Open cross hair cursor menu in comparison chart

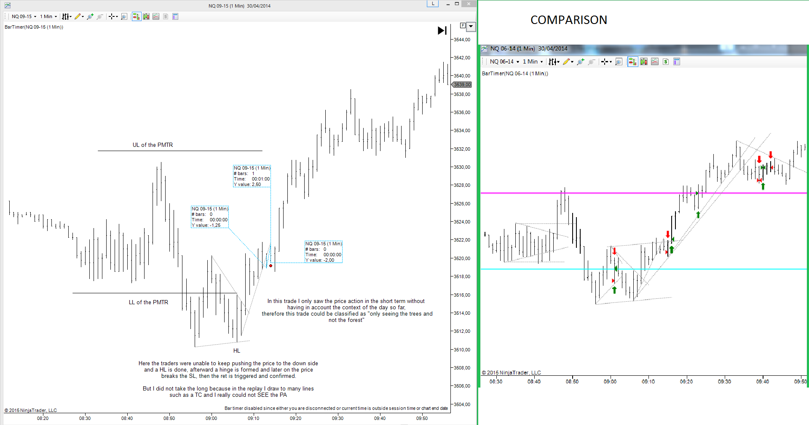pos(606,61)
